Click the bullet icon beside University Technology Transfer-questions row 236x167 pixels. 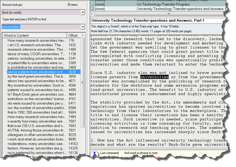pyautogui.click(x=93, y=9)
